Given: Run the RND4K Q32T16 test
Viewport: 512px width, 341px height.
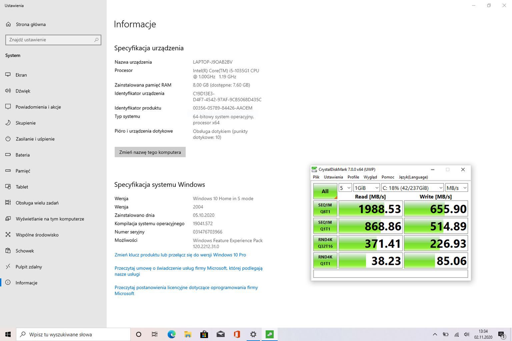Looking at the screenshot, I should point(325,243).
